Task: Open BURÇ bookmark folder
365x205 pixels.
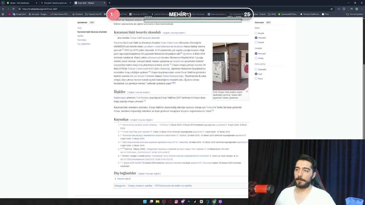Action: tap(272, 14)
